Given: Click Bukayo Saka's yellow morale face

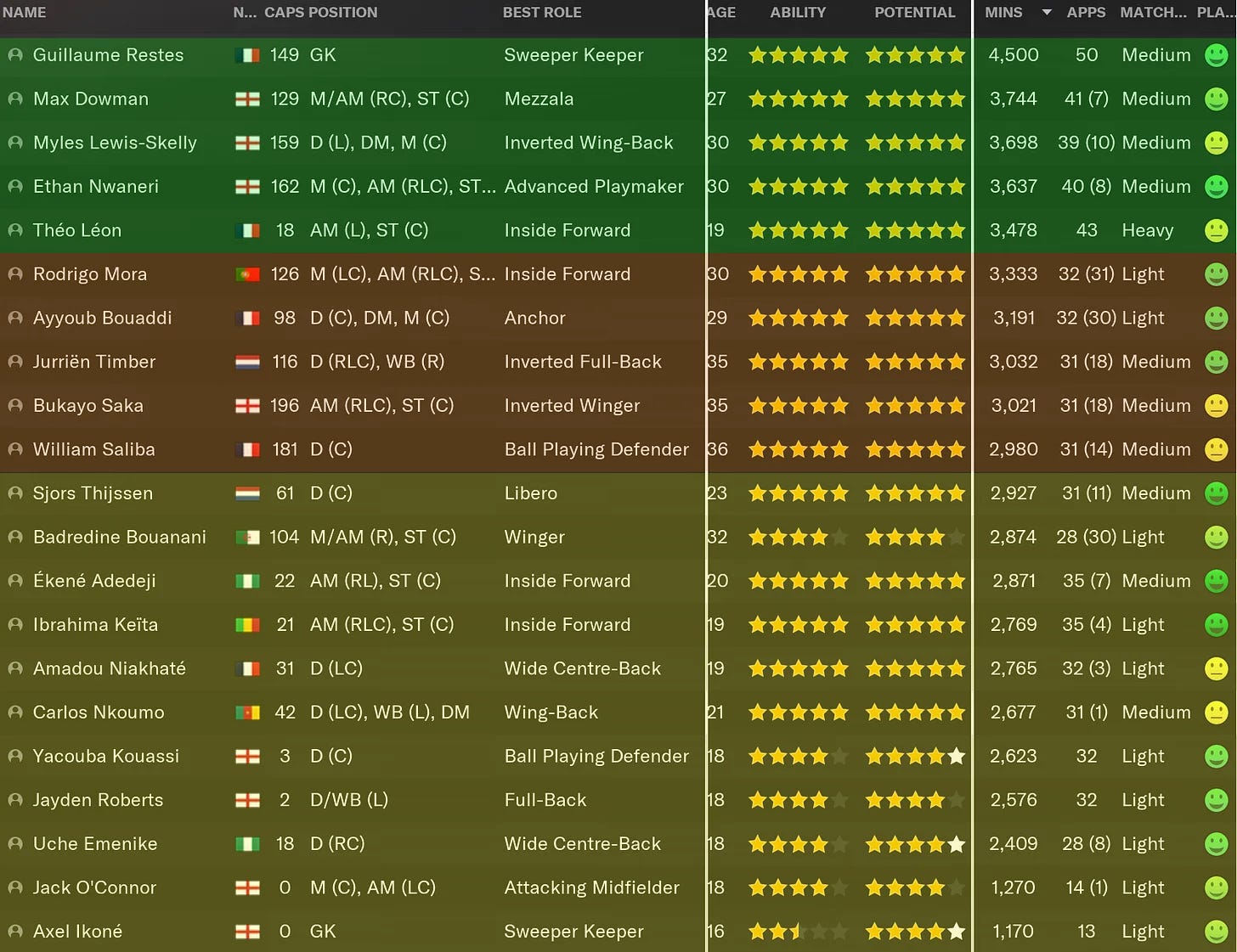Looking at the screenshot, I should [x=1217, y=406].
